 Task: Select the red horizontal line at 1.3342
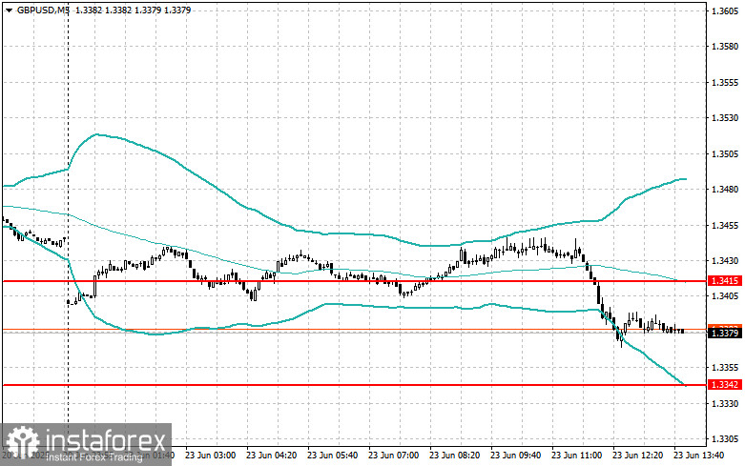355,385
